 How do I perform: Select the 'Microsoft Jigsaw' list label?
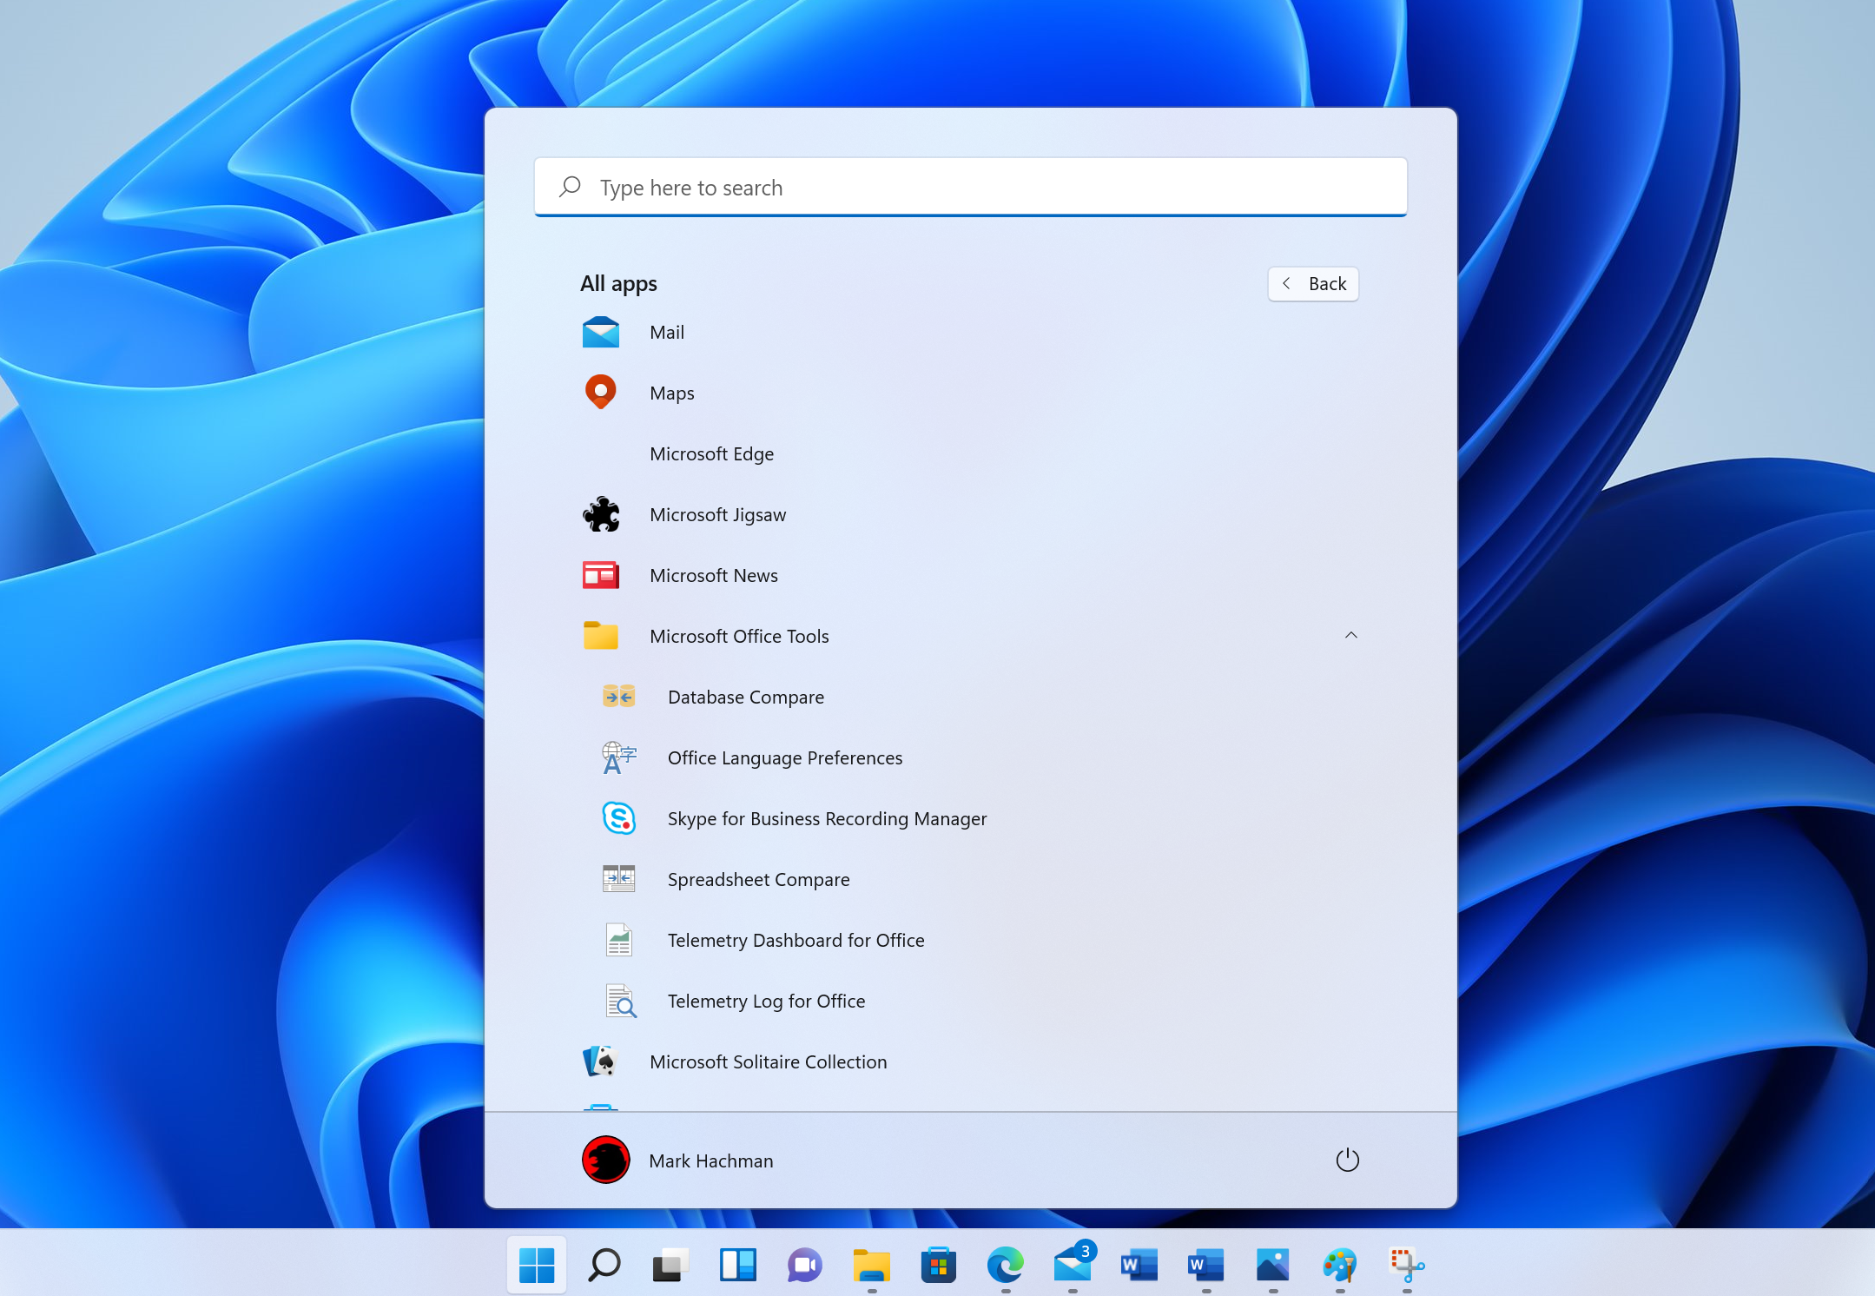(x=718, y=515)
